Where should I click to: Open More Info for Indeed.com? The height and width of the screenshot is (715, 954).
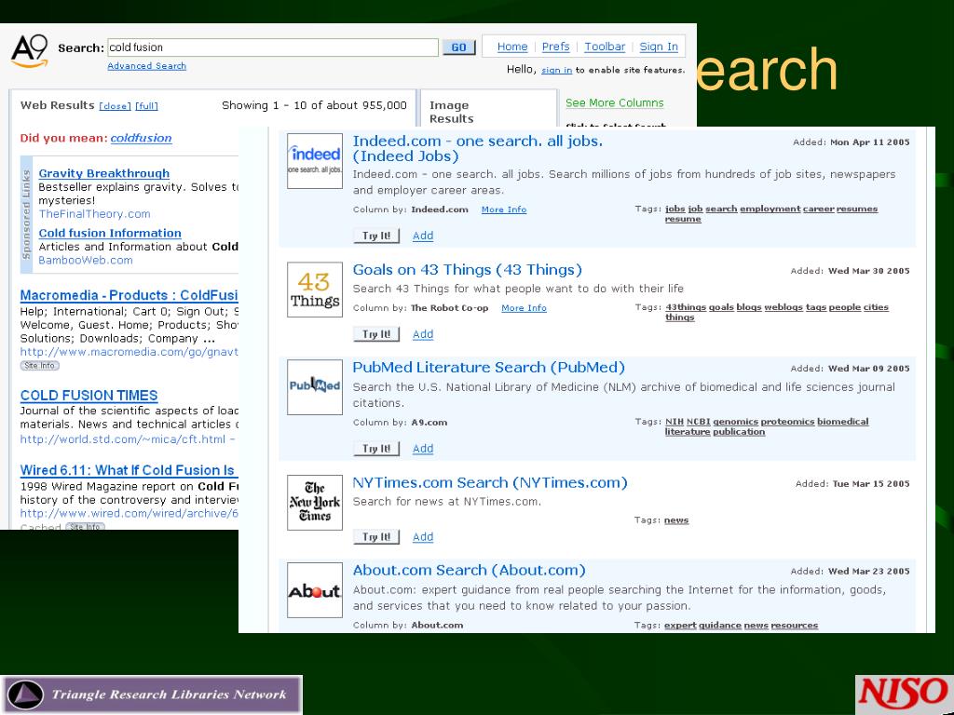tap(504, 209)
